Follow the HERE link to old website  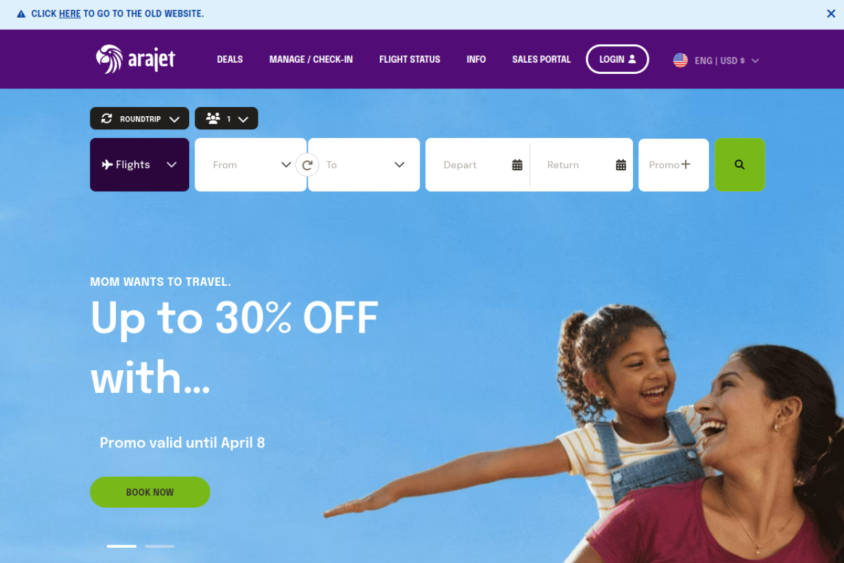[70, 14]
